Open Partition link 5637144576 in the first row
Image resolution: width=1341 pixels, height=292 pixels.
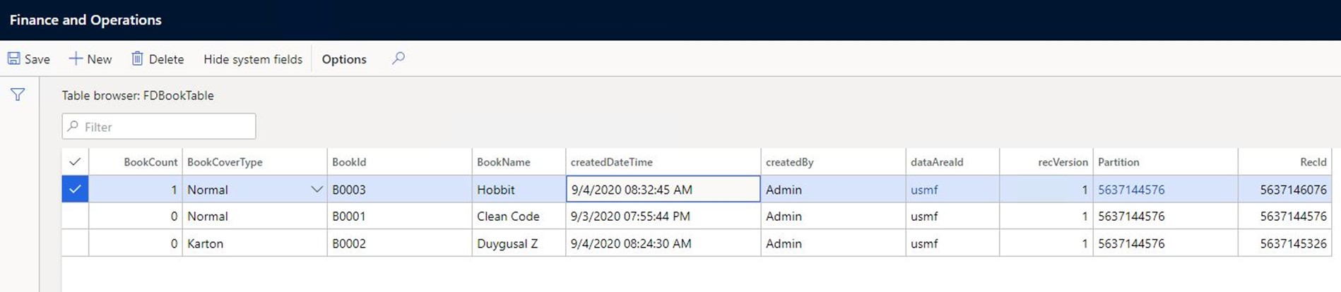[x=1131, y=190]
